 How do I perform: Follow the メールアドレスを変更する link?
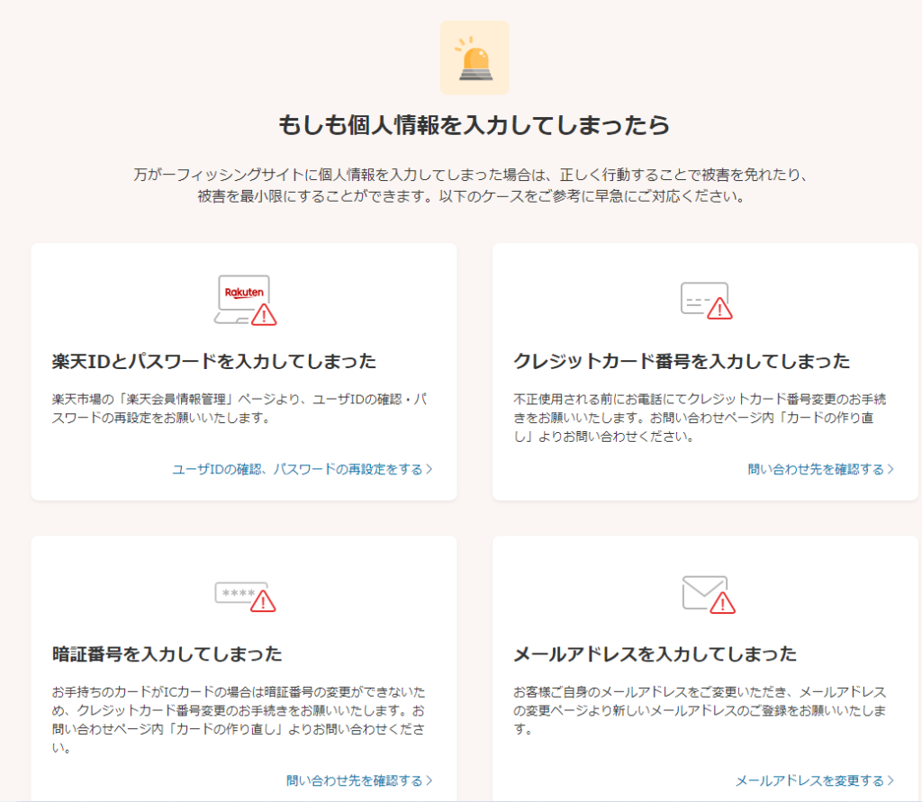[x=809, y=780]
